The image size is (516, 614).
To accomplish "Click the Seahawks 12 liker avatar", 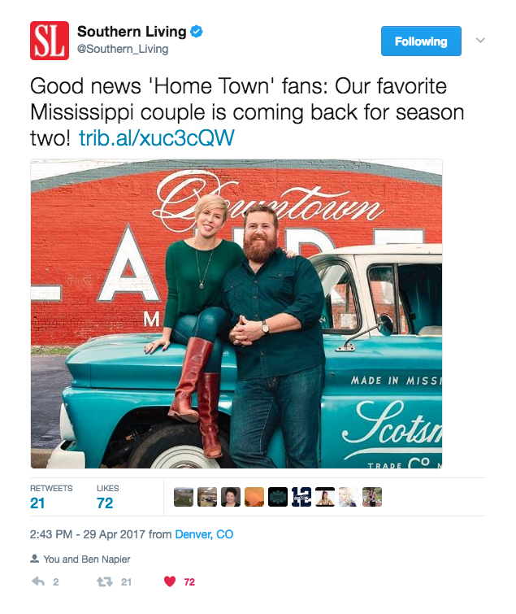I will pos(301,497).
